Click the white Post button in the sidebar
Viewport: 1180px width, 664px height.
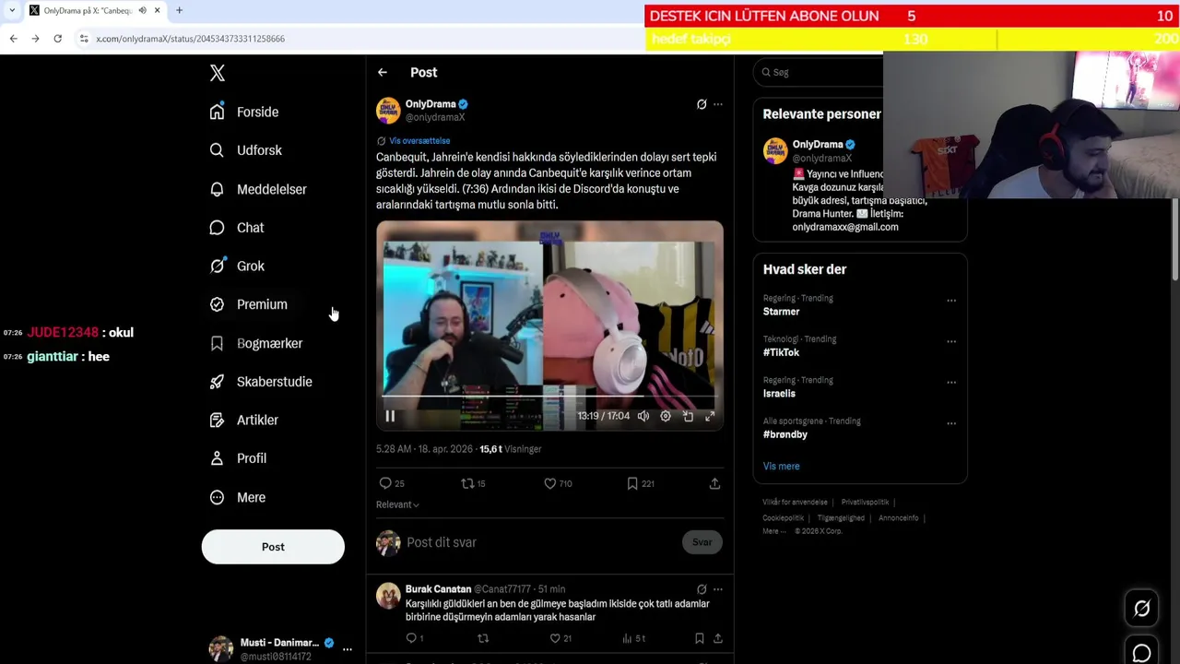tap(273, 547)
